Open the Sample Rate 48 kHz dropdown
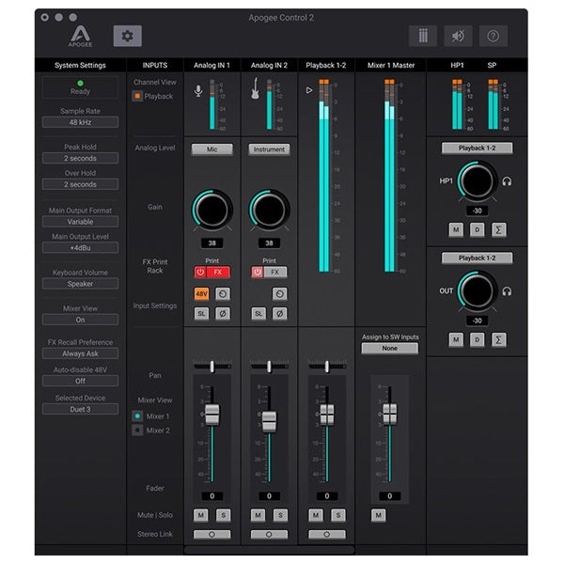Screen dimensions: 564x564 [x=80, y=122]
